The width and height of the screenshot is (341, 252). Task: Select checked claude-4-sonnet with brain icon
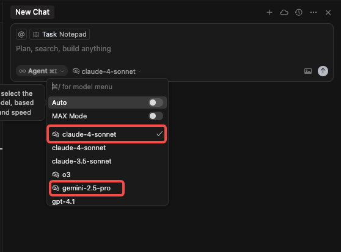pyautogui.click(x=107, y=134)
